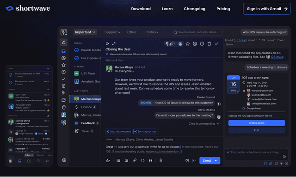Switch to the Support tab
Screen dimensions: 296x177
click(112, 32)
